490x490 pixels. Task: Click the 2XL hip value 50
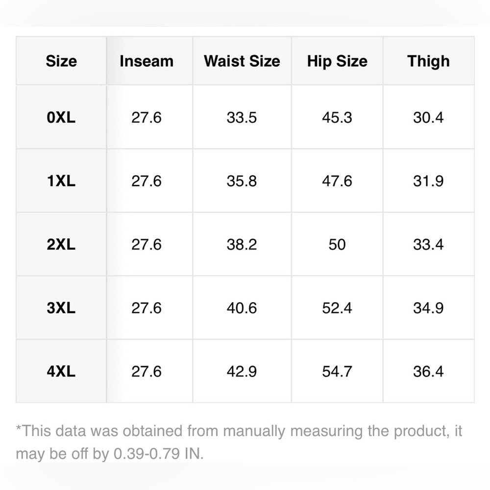(x=337, y=245)
